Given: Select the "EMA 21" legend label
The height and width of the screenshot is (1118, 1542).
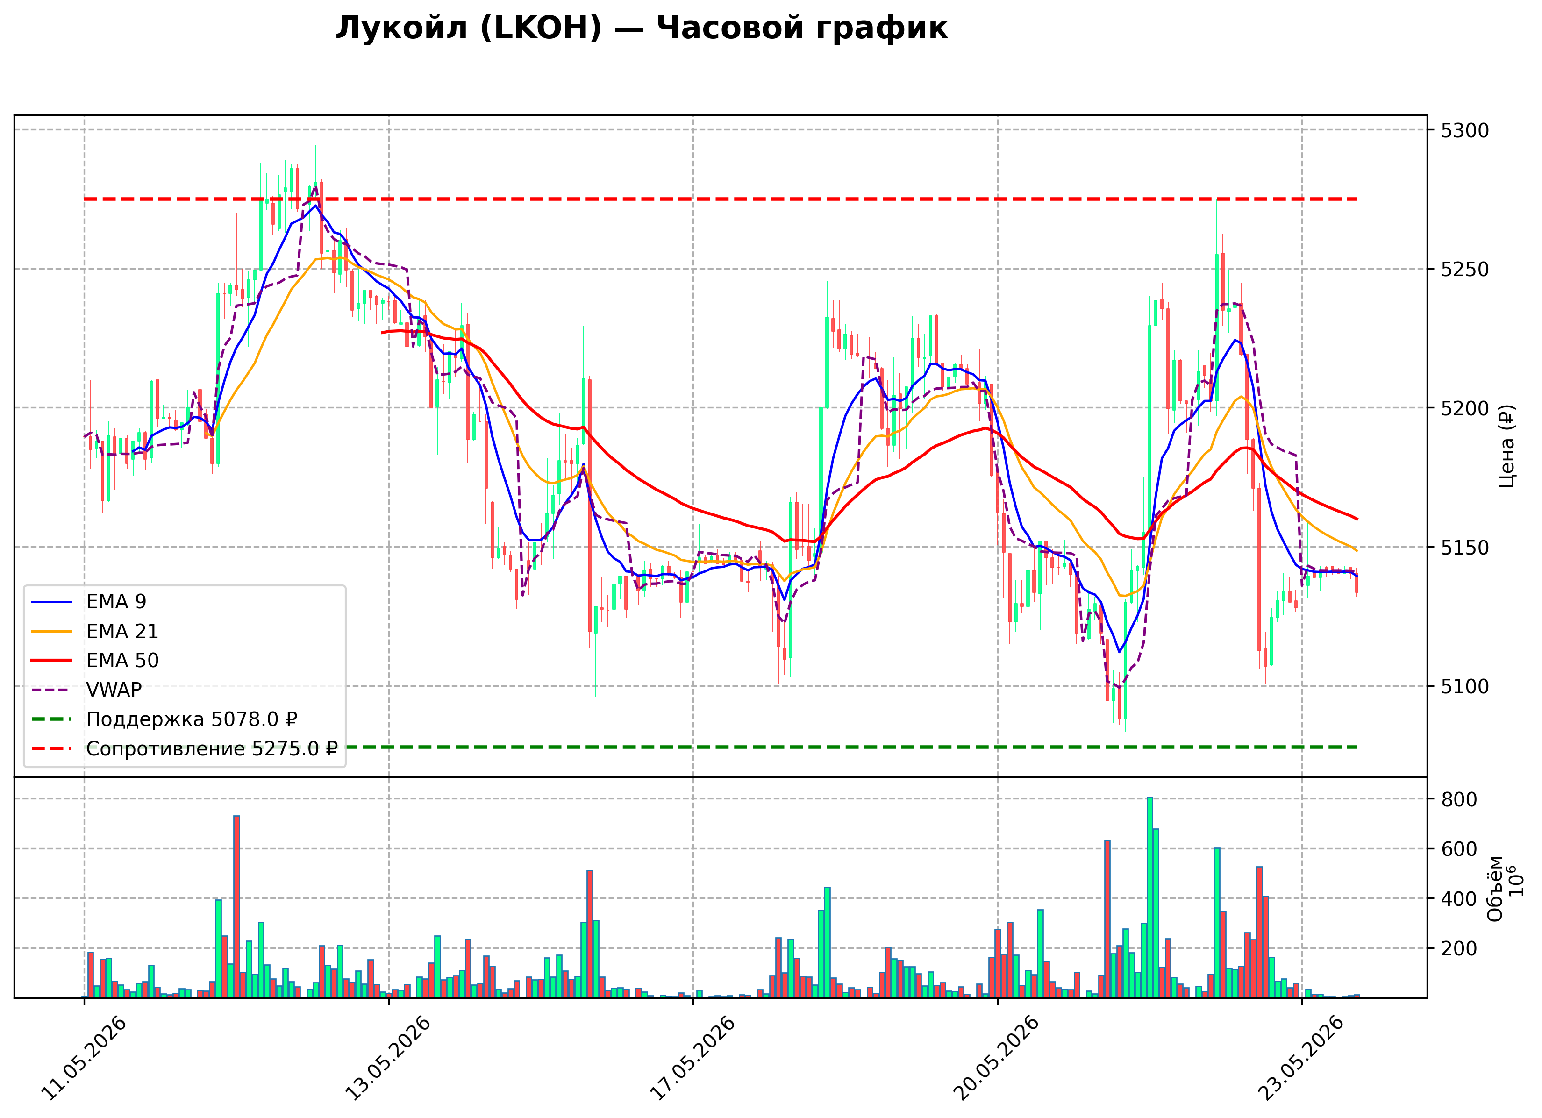Looking at the screenshot, I should pos(122,631).
